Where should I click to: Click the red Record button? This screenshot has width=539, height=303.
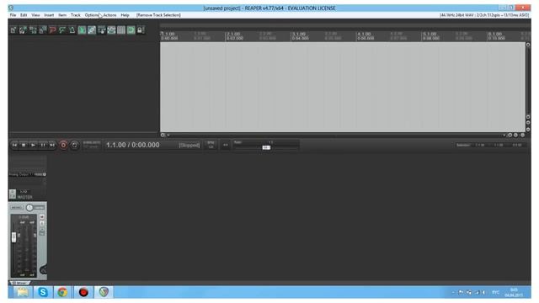tap(63, 145)
